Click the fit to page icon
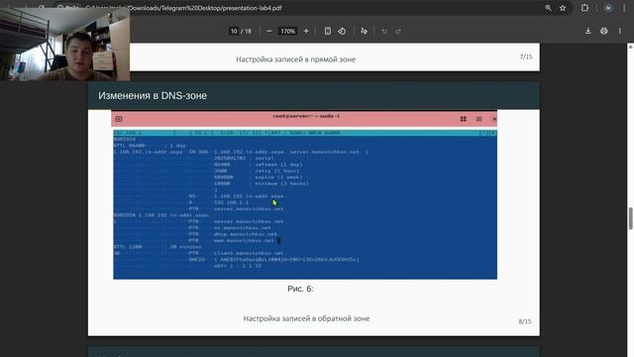The height and width of the screenshot is (357, 634). tap(328, 31)
